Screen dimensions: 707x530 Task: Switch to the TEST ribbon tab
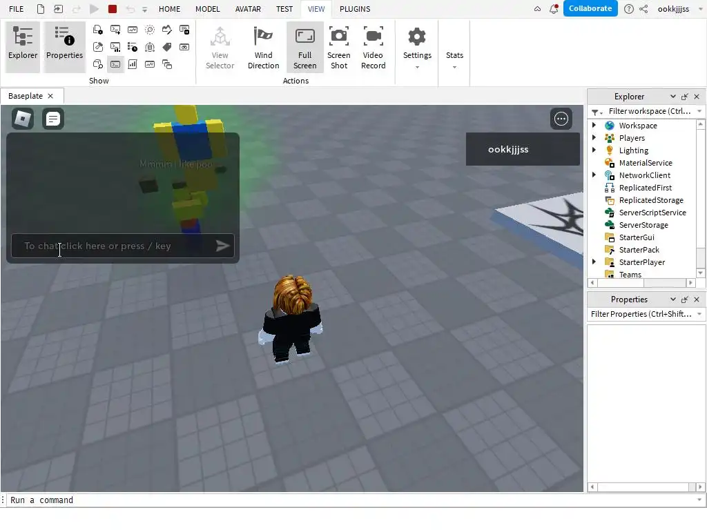(x=284, y=9)
